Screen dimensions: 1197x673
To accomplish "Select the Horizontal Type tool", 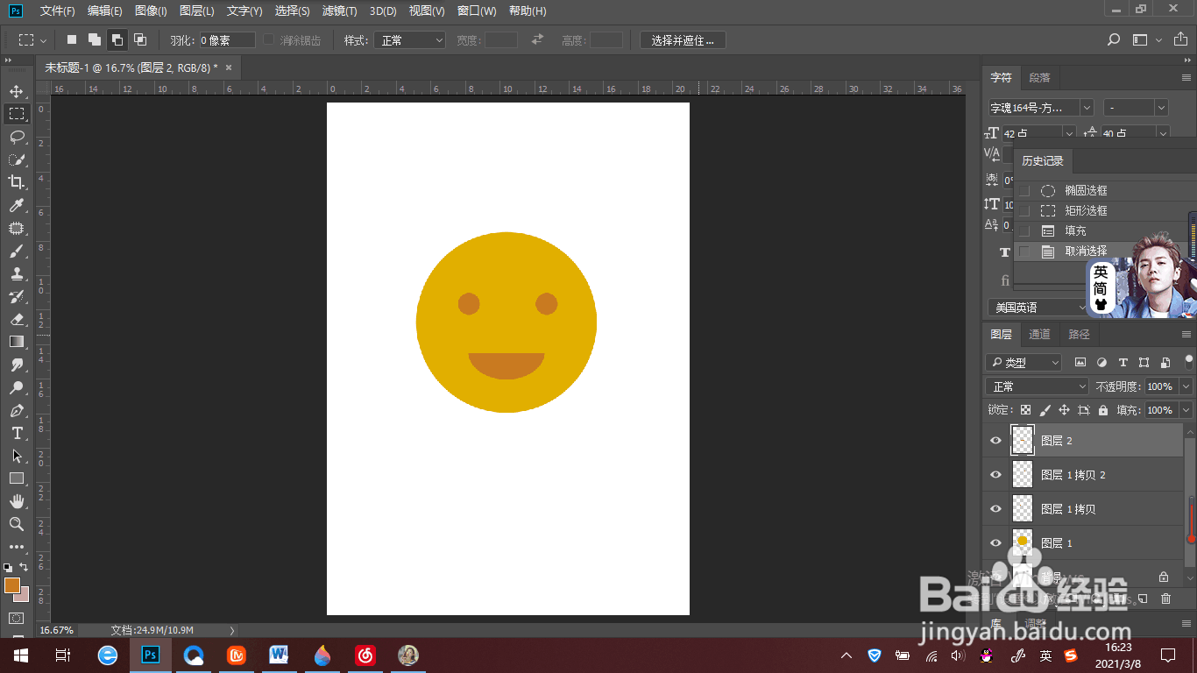I will (17, 433).
